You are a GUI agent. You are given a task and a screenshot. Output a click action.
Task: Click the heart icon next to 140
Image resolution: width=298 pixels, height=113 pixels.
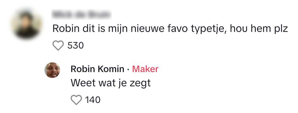click(76, 100)
